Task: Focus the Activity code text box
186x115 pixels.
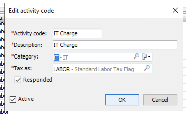Action: click(77, 34)
